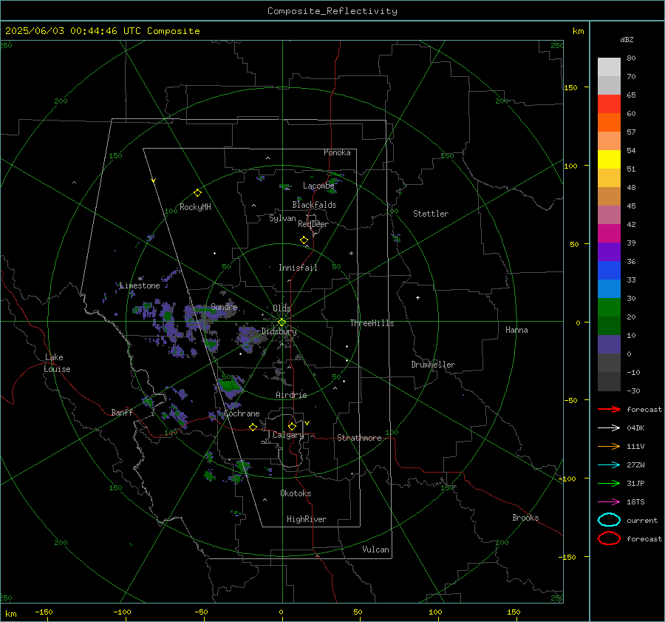Click the orange 111V arrow symbol
This screenshot has height=622, width=665.
tap(609, 446)
